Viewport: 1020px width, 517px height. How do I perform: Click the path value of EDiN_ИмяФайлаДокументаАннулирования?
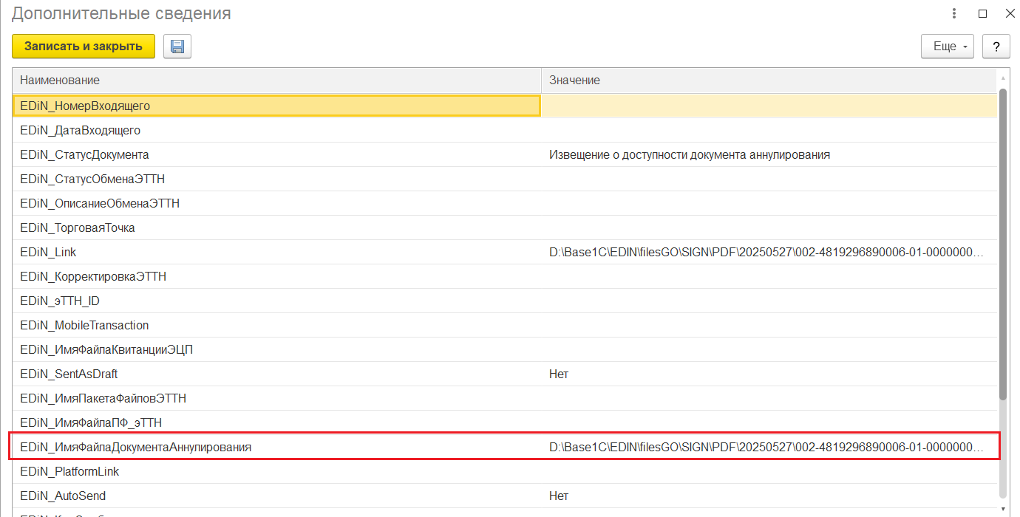(x=766, y=447)
